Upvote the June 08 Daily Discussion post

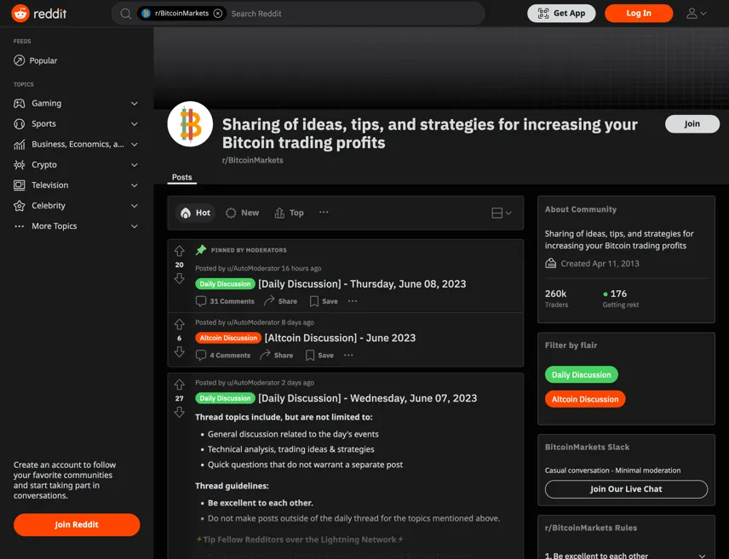point(180,251)
